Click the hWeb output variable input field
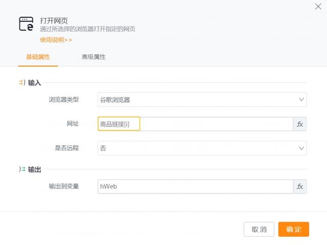Image resolution: width=327 pixels, height=245 pixels. 195,187
